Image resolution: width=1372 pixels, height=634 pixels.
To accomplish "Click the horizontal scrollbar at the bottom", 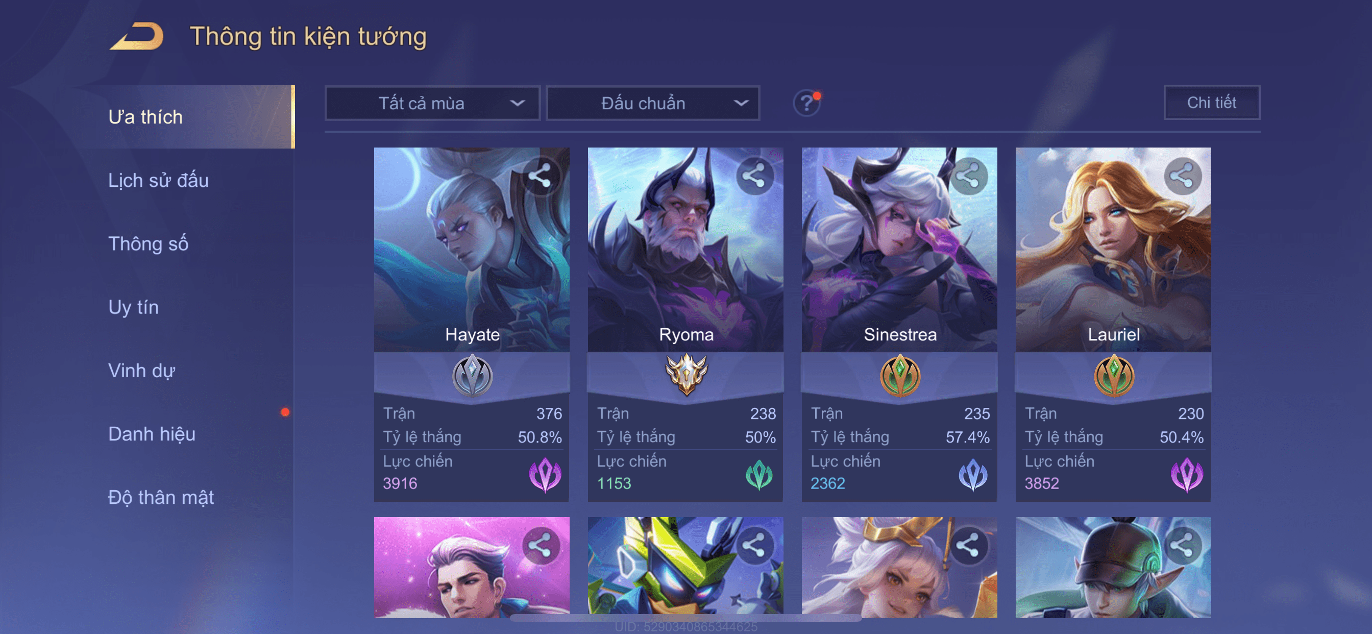I will click(x=685, y=618).
